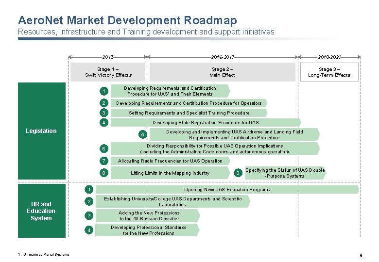Click HR section number 2 circle

coord(89,201)
